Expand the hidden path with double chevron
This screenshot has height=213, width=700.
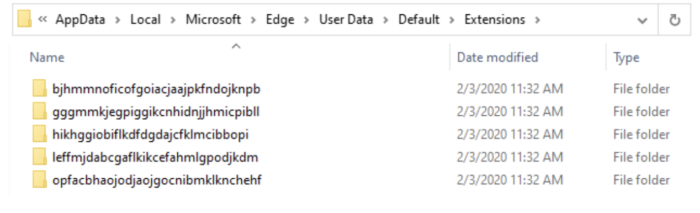coord(43,20)
